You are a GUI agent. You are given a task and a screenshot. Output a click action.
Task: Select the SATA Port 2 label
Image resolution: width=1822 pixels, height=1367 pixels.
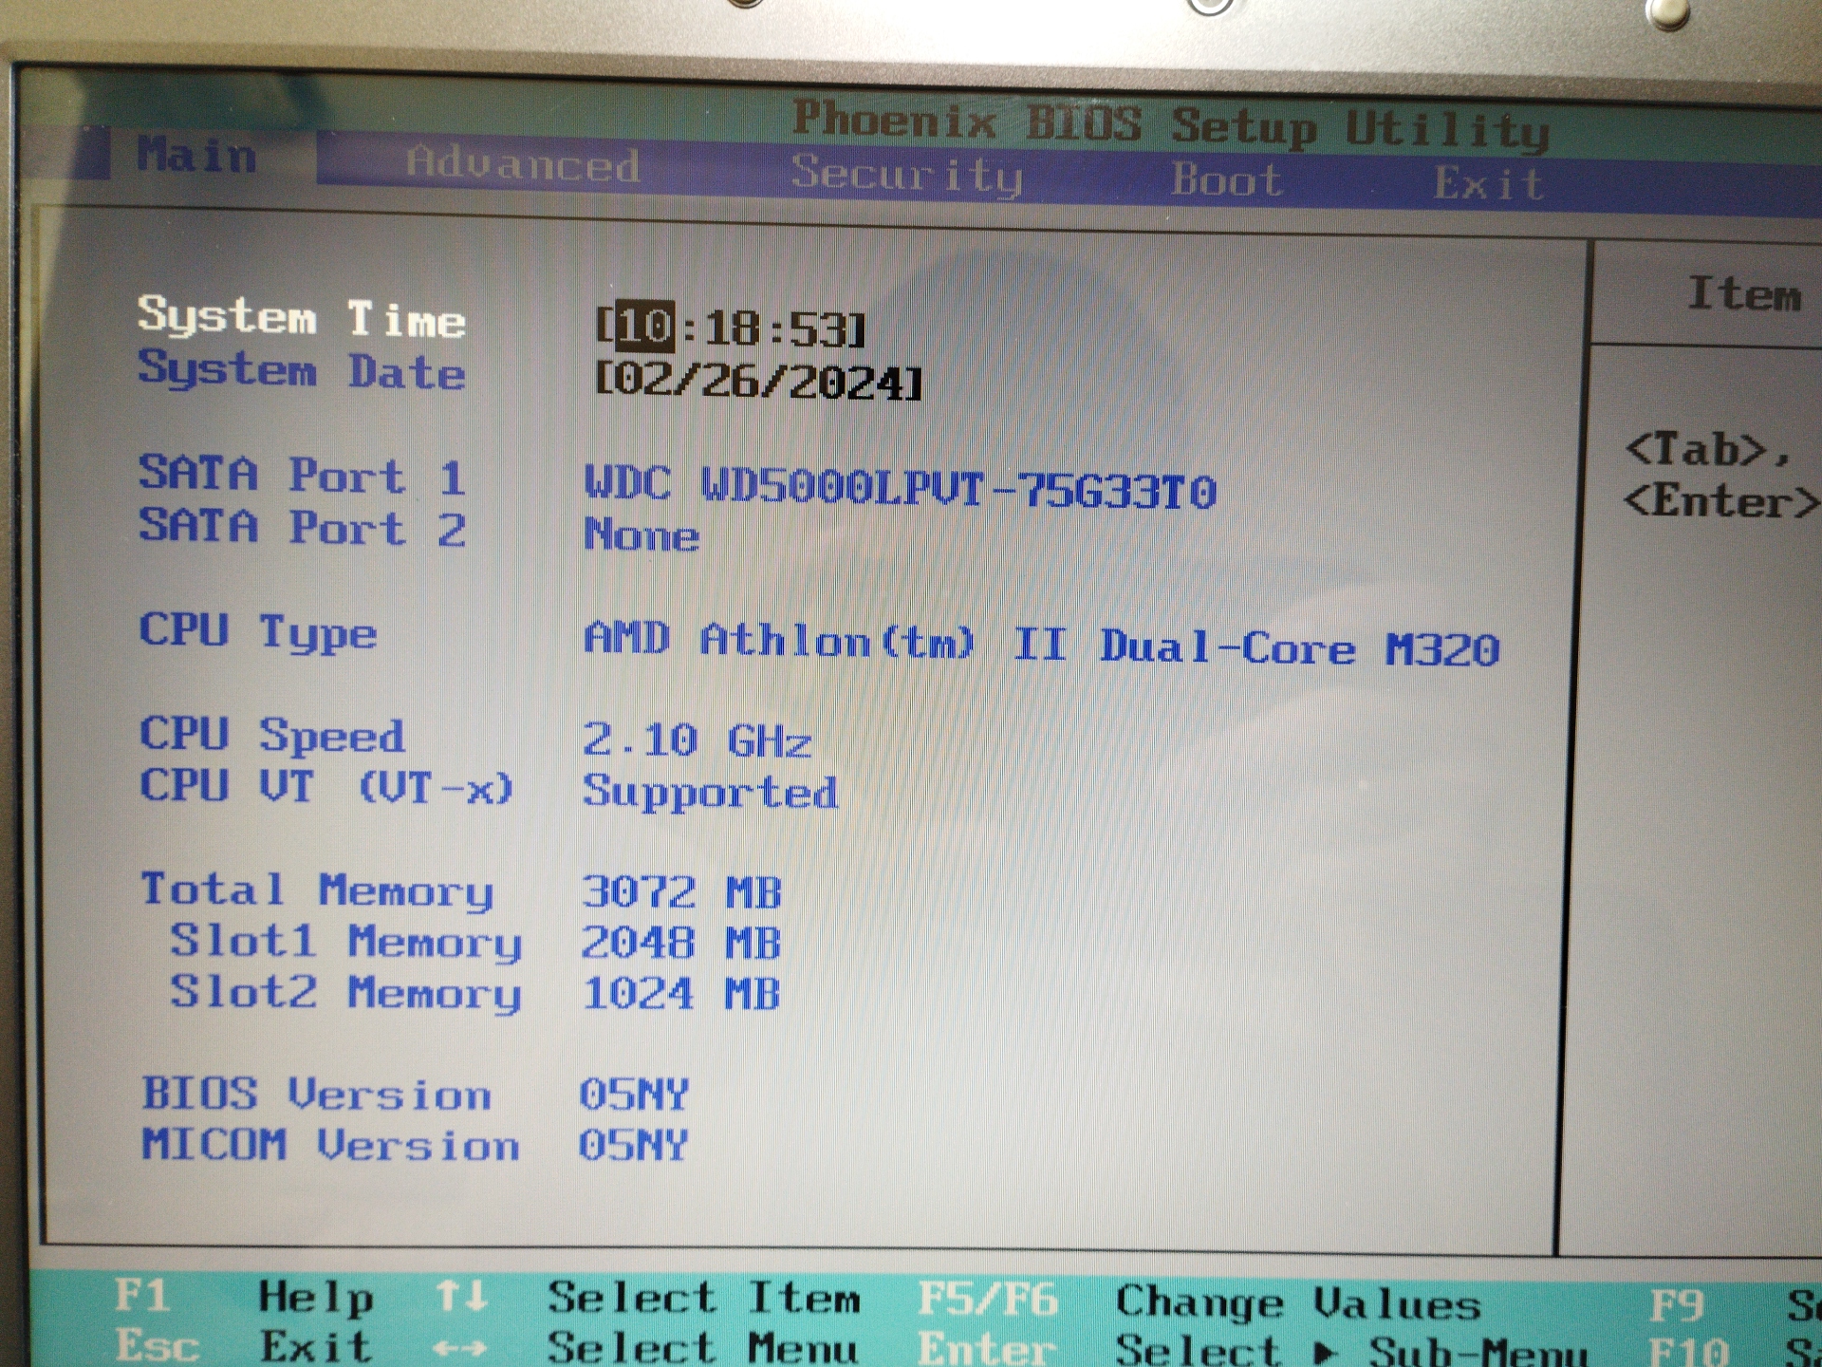[302, 528]
